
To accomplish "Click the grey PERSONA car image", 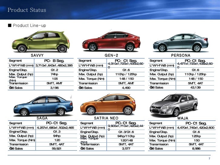I will [181, 43].
